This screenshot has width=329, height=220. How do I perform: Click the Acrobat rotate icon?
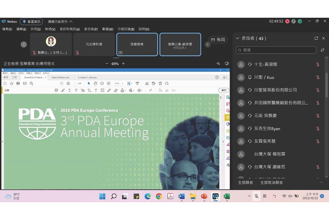(x=167, y=83)
